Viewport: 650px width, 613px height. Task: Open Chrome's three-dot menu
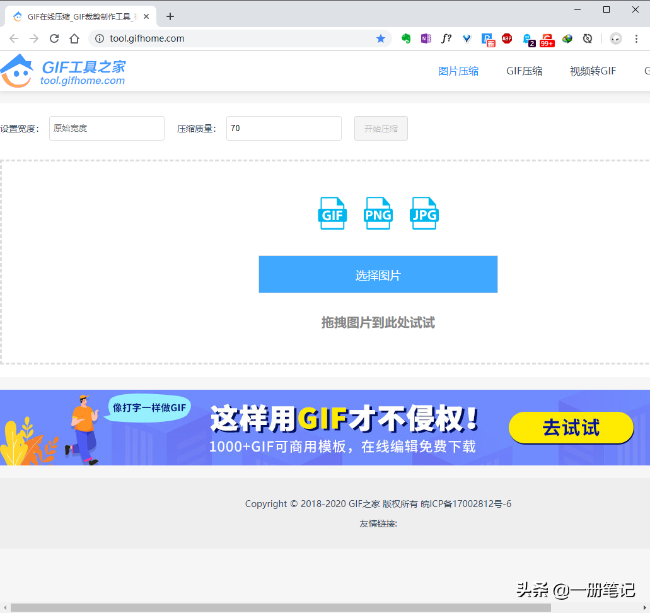pos(637,38)
